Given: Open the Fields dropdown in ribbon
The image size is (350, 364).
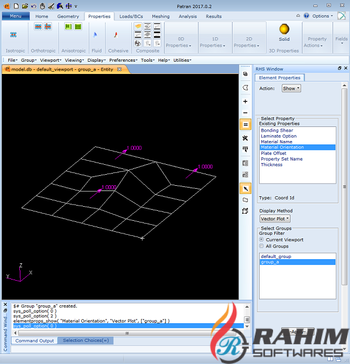Looking at the screenshot, I should (341, 40).
